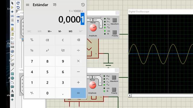Select the Subcircuit Mode tool
The image size is (193, 108).
[12, 29]
